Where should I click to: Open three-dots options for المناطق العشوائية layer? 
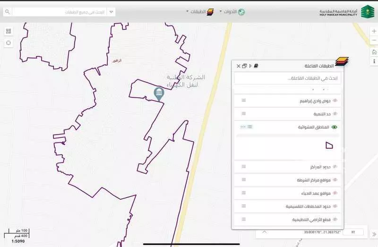click(243, 127)
